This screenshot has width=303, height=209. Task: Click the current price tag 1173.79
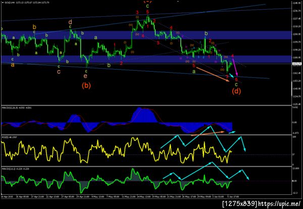297,64
